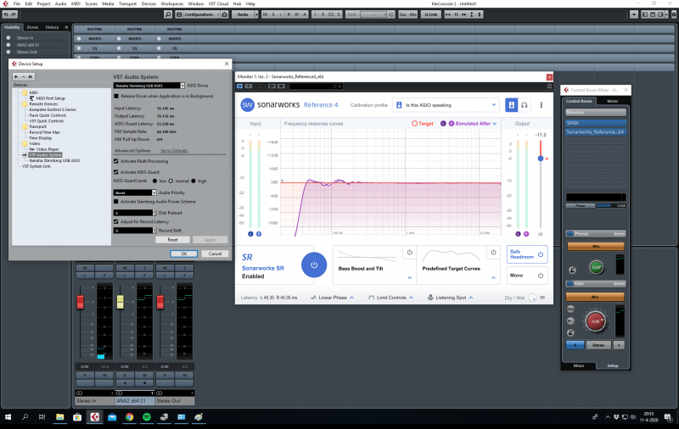Click the MixConsole search magnifier icon
The height and width of the screenshot is (429, 679).
tap(168, 14)
